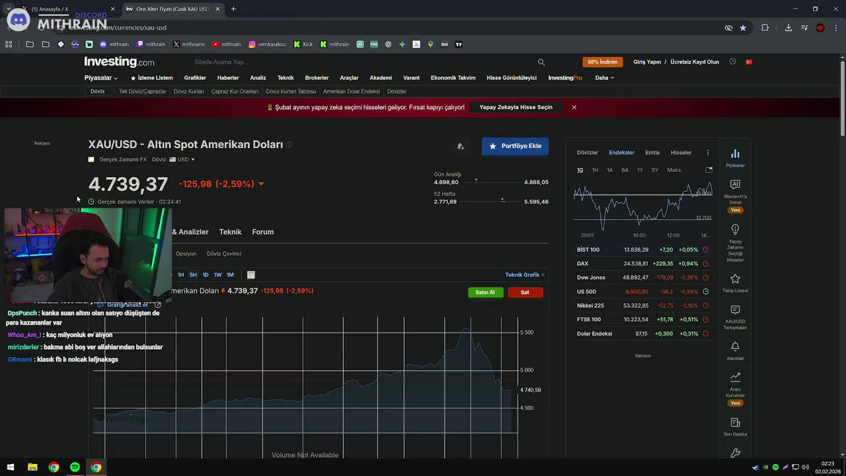Click the clock icon in the BİST 100 row

click(x=705, y=250)
